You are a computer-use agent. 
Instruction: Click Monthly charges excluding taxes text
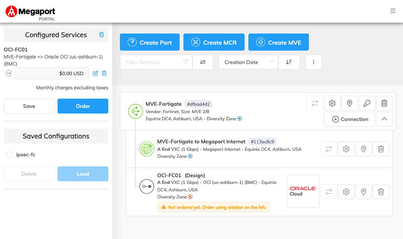pos(72,87)
